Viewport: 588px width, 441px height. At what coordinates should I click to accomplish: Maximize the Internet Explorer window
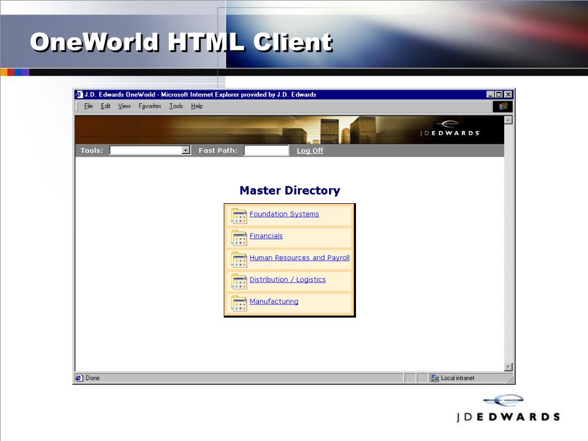pyautogui.click(x=499, y=95)
